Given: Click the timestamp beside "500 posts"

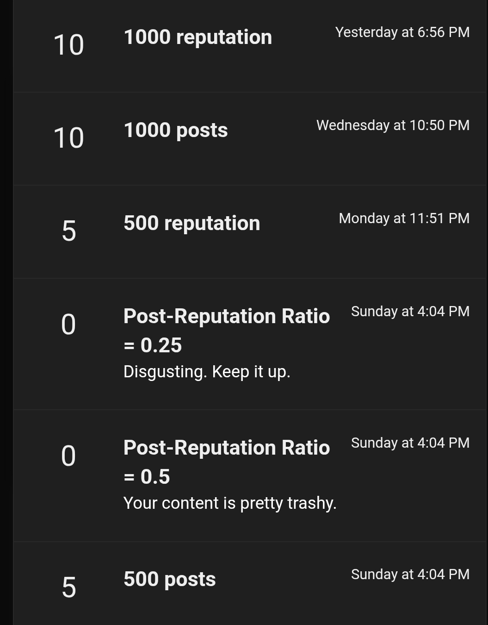Looking at the screenshot, I should pyautogui.click(x=410, y=575).
